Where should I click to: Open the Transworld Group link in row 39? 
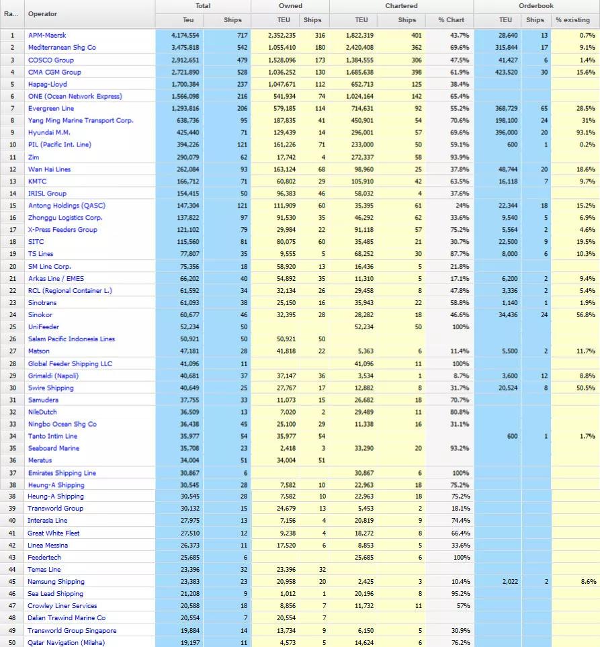coord(55,509)
